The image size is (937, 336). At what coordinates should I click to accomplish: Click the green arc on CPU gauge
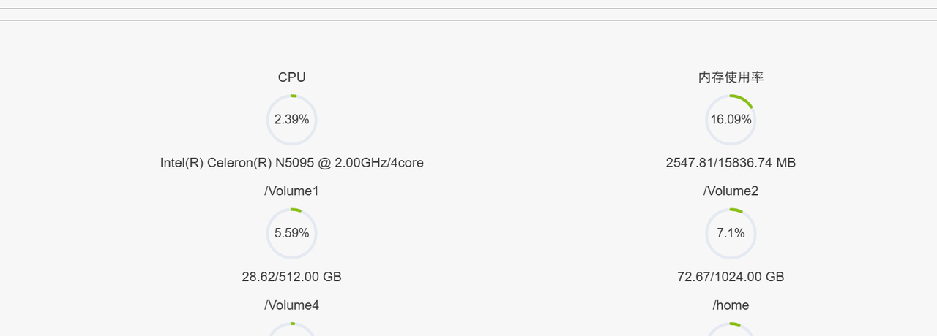pos(294,96)
